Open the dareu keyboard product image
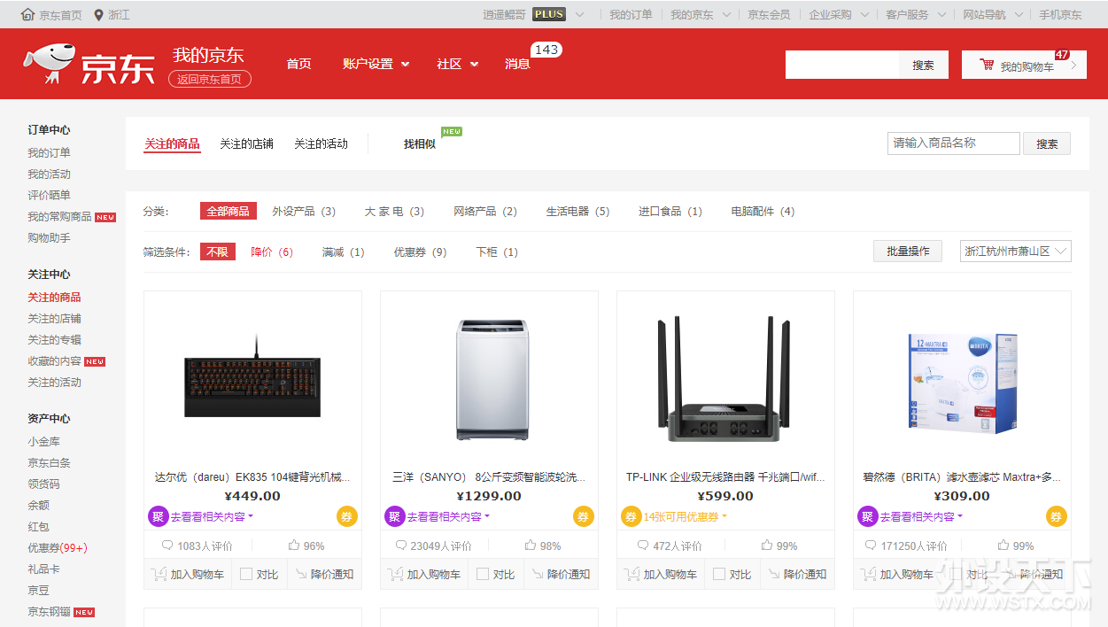The height and width of the screenshot is (627, 1108). [252, 377]
